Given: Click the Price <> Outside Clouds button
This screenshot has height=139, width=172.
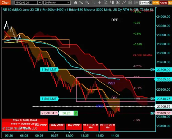Looking at the screenshot, I should click(25, 124).
